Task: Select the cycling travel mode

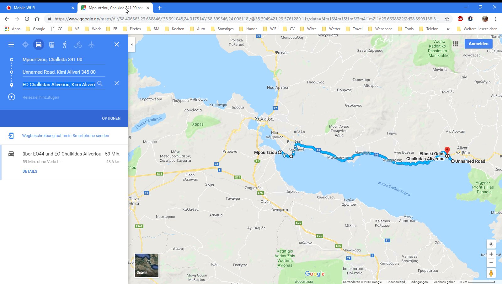Action: pos(78,45)
